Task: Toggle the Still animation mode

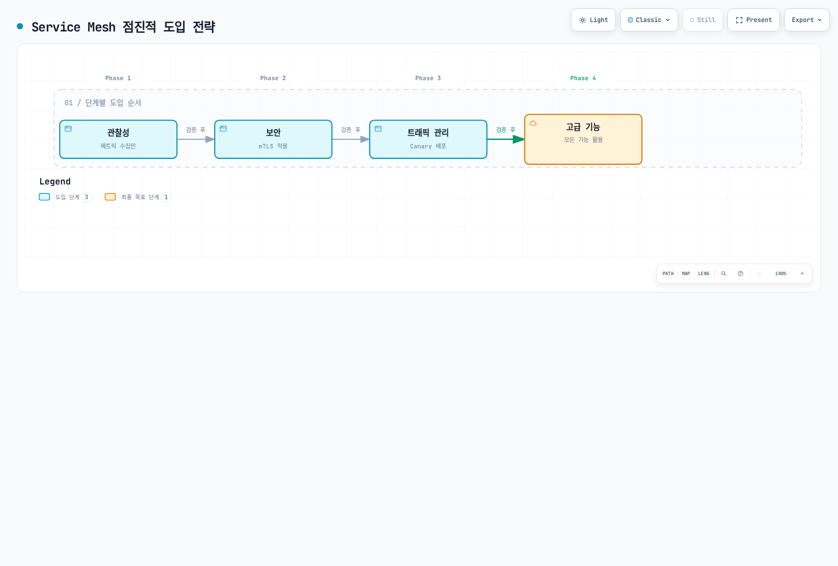Action: [x=703, y=20]
